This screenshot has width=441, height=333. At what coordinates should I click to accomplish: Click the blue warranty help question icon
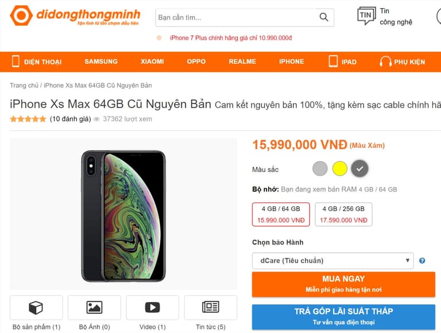(x=422, y=261)
